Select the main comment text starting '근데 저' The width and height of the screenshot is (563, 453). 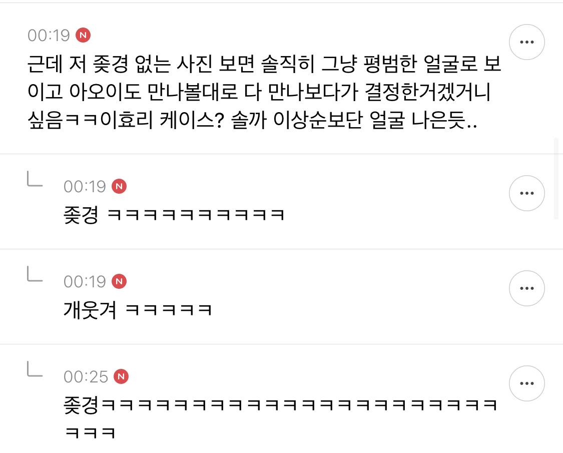(x=264, y=92)
